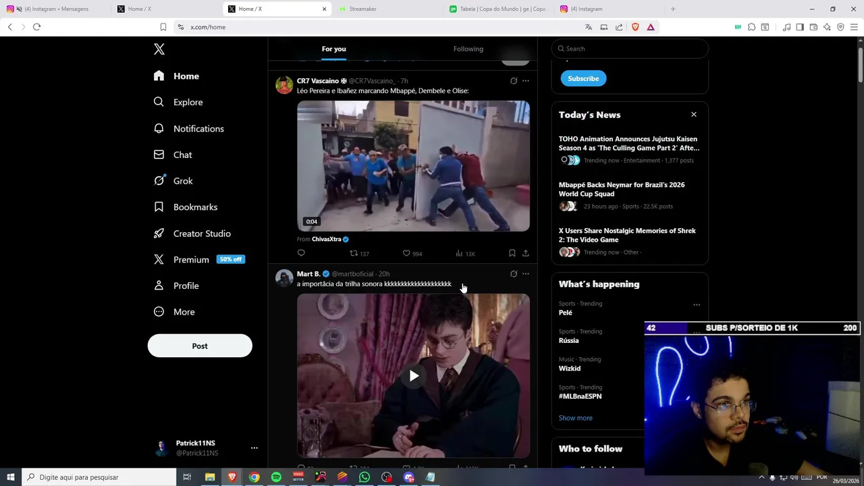This screenshot has height=486, width=864.
Task: Open Grok in the sidebar
Action: point(173,181)
